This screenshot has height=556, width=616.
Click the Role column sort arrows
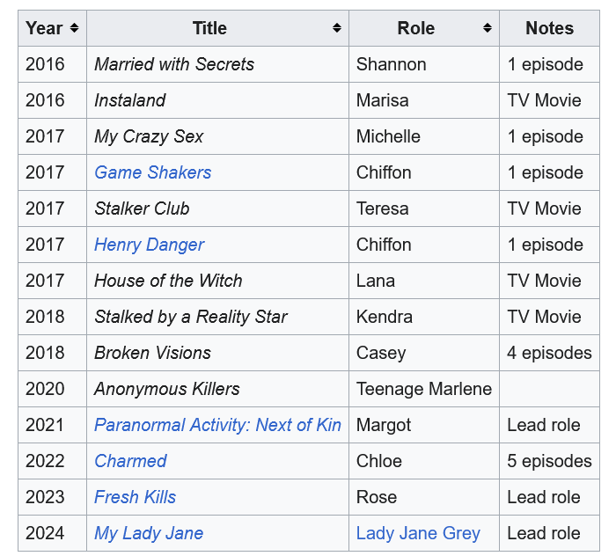(487, 28)
